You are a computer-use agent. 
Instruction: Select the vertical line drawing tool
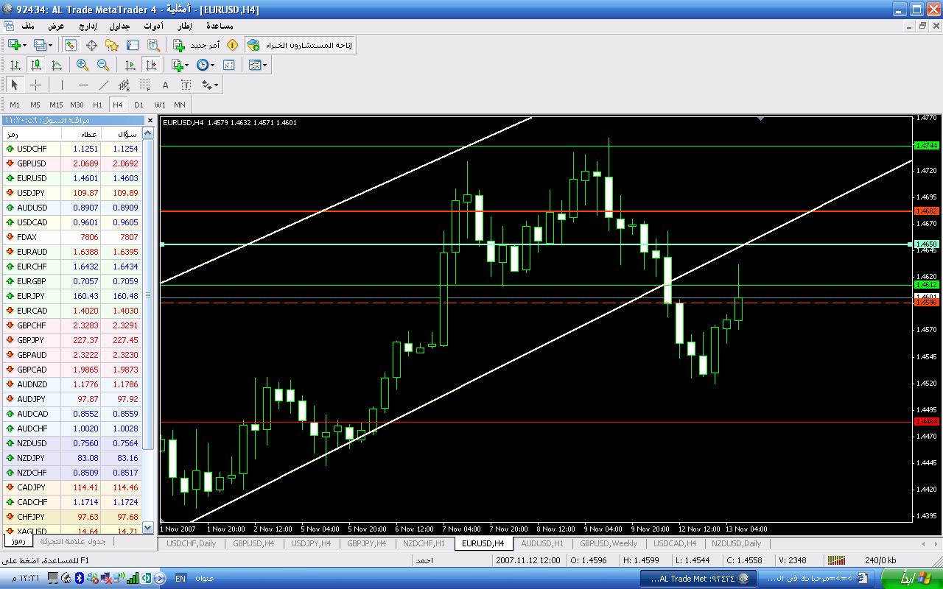62,85
